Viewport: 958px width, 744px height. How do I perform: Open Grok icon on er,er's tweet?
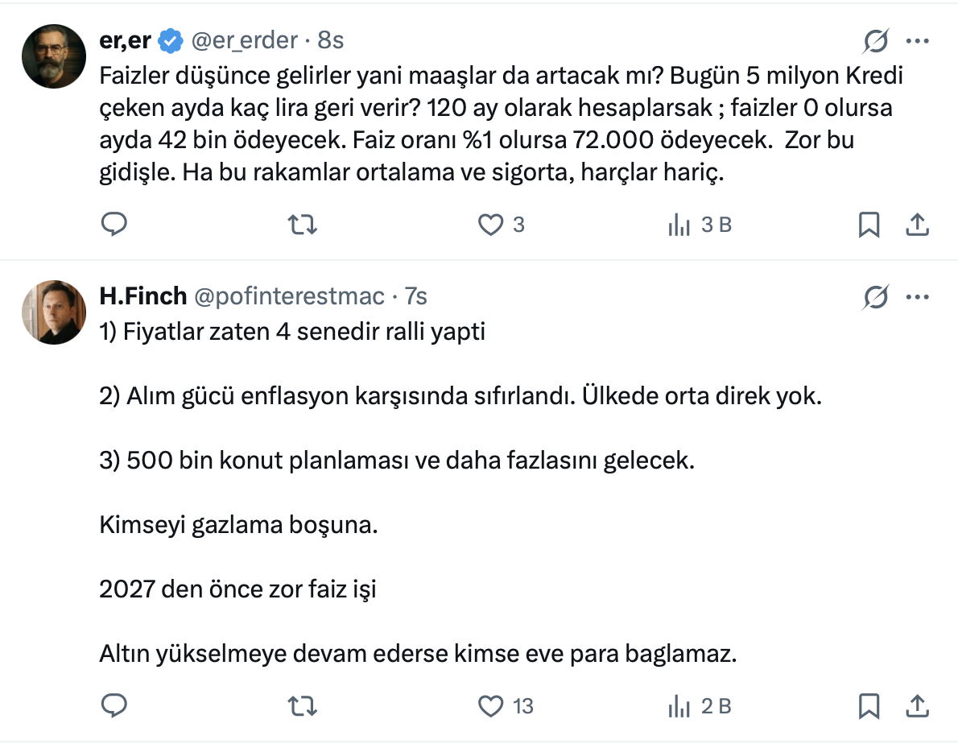(875, 41)
